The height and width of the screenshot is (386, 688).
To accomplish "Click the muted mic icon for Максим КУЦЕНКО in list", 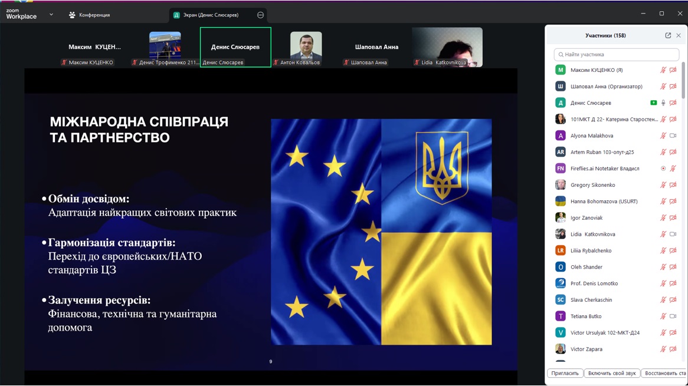I will click(663, 70).
